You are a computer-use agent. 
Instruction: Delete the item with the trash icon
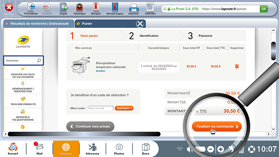pos(237,66)
